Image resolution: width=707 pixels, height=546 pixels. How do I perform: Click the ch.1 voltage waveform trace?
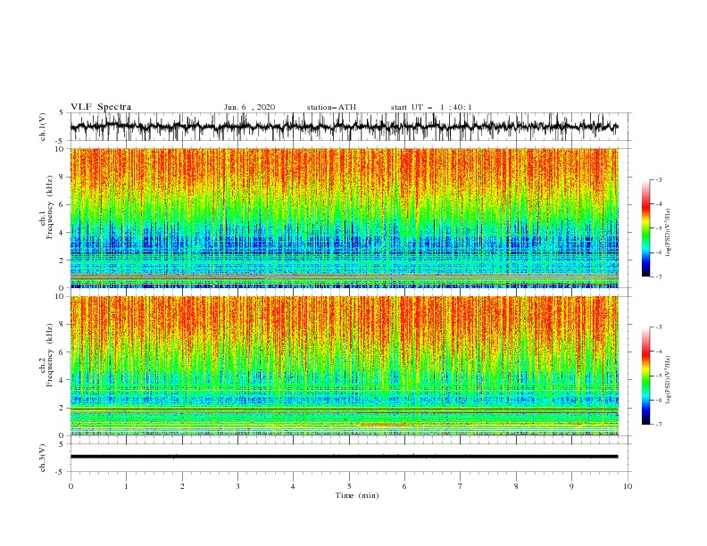pos(344,127)
